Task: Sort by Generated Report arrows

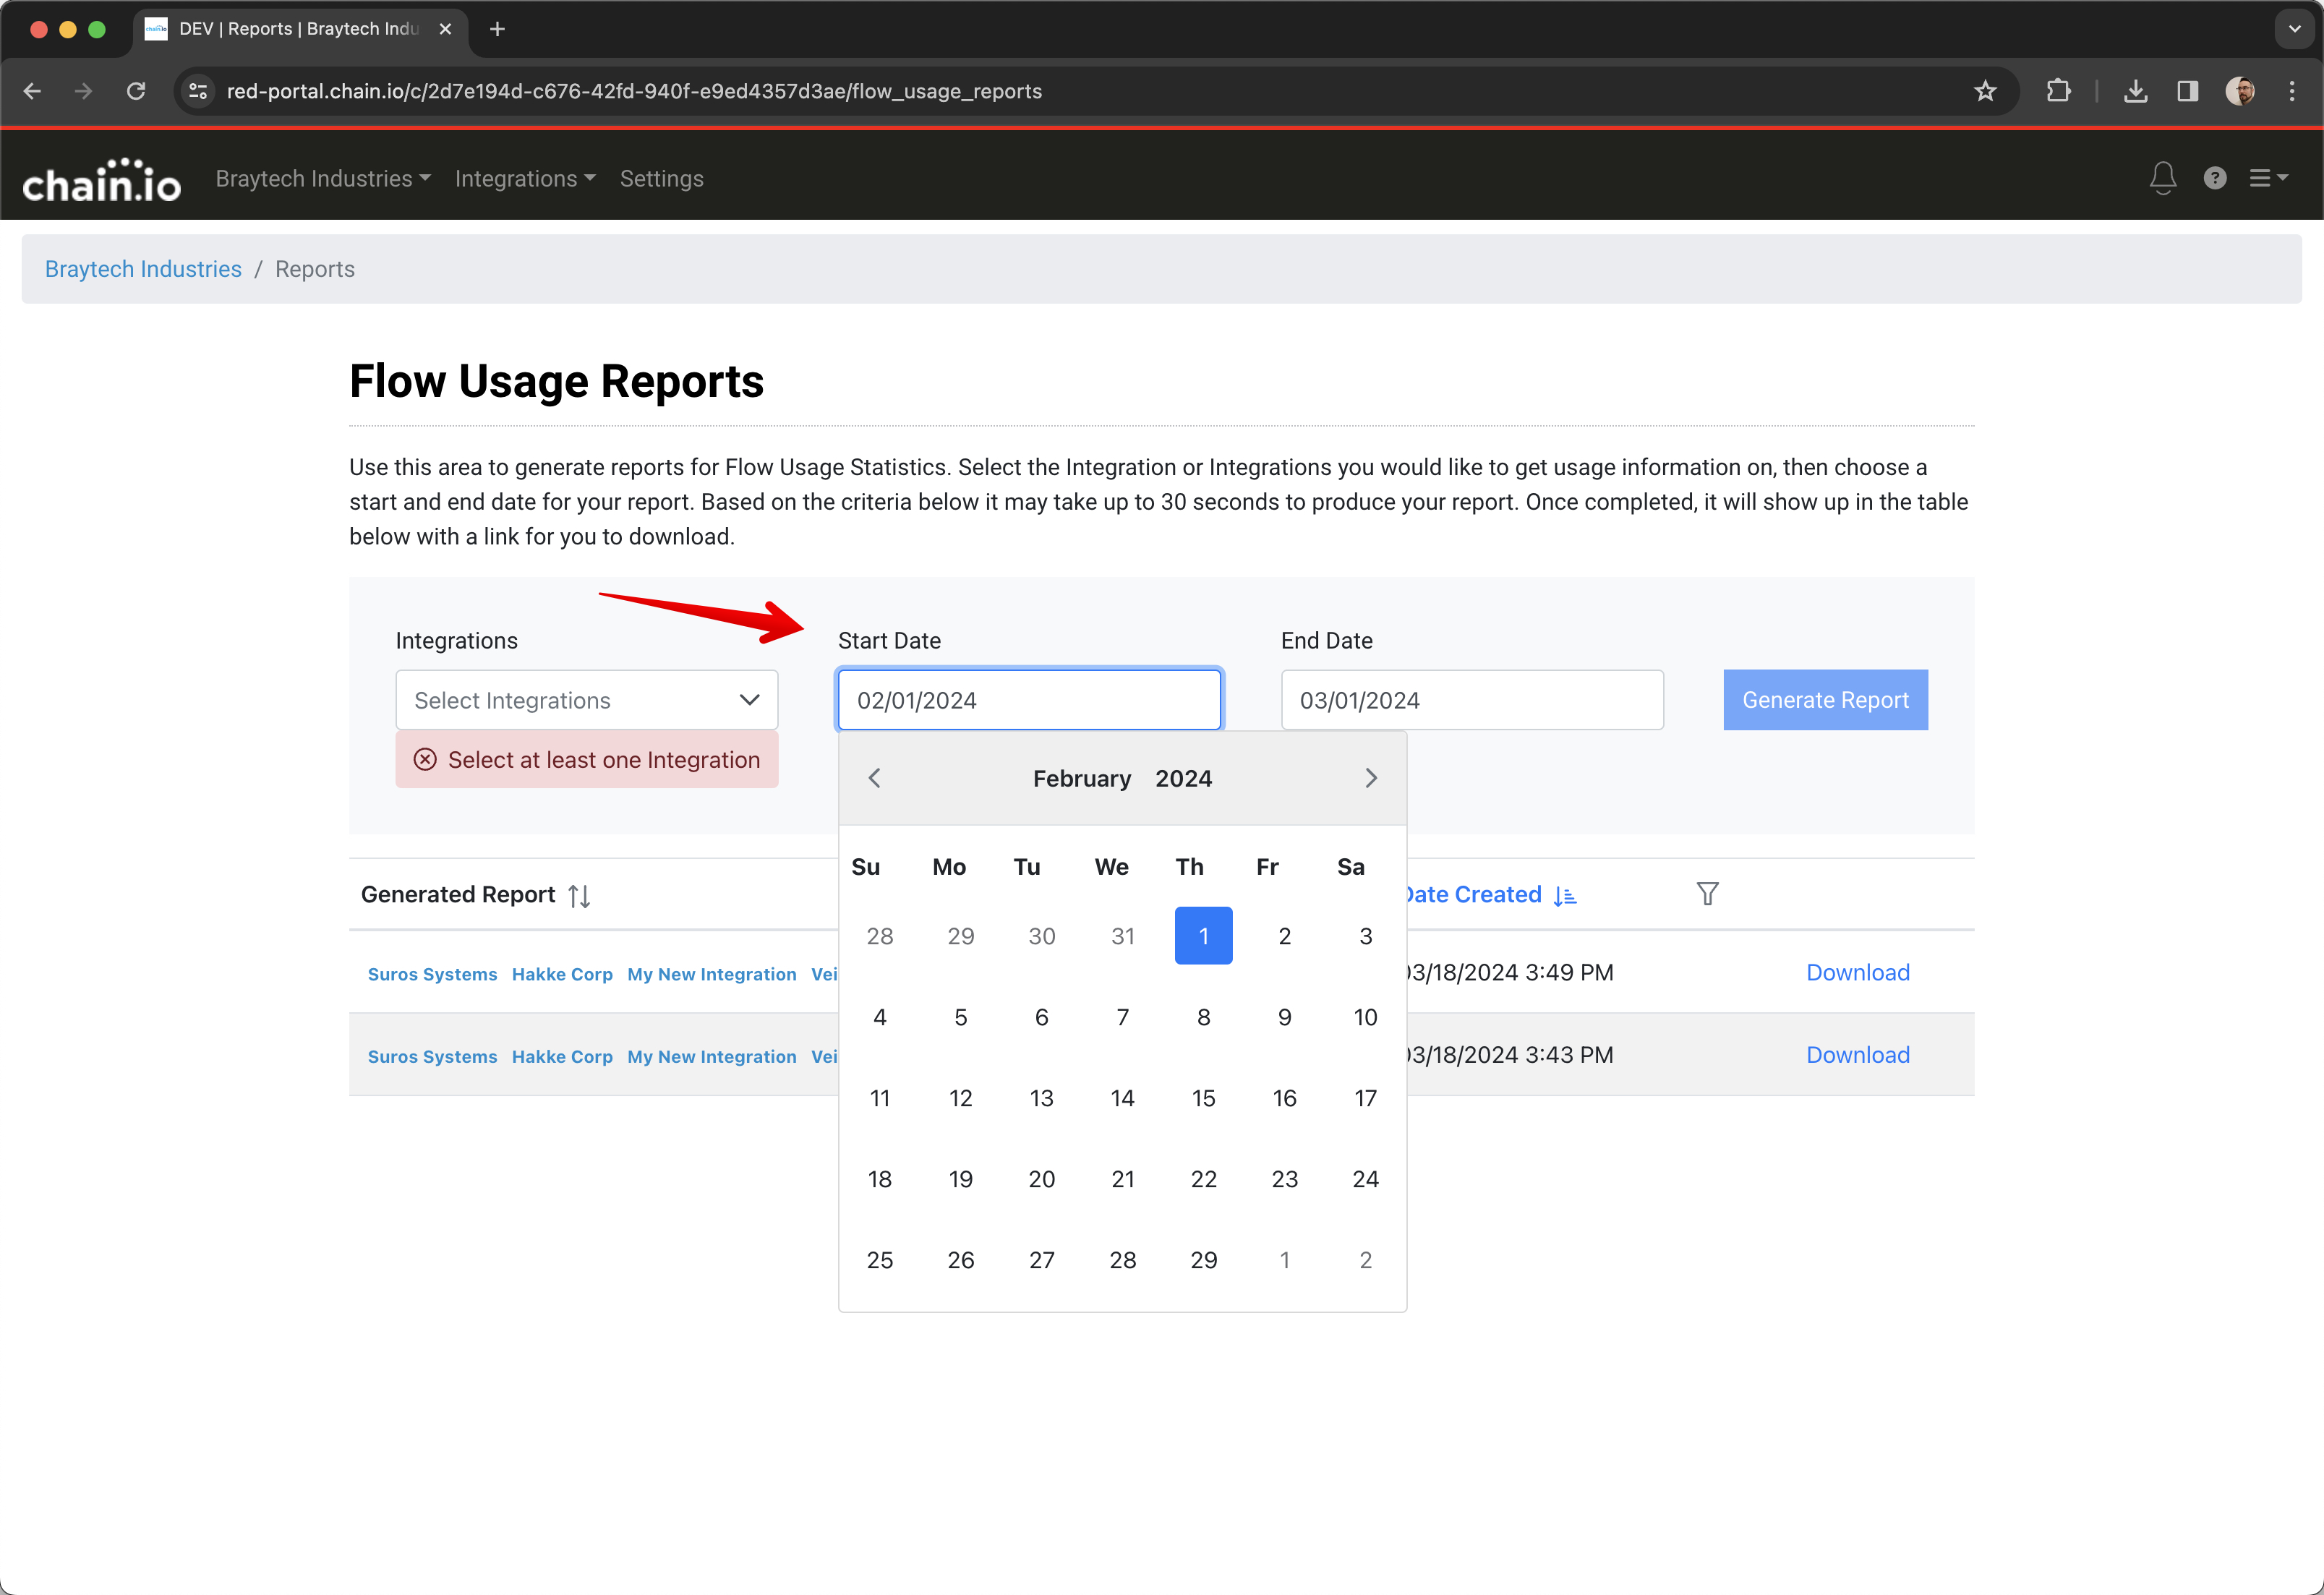Action: tap(579, 896)
